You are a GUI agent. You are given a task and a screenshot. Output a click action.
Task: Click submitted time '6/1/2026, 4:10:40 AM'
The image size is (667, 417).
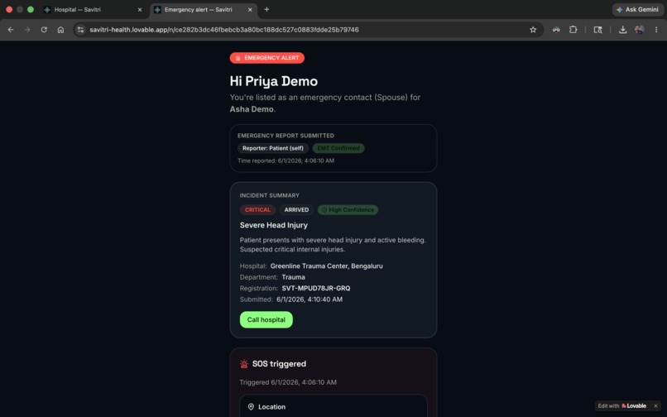click(x=310, y=300)
